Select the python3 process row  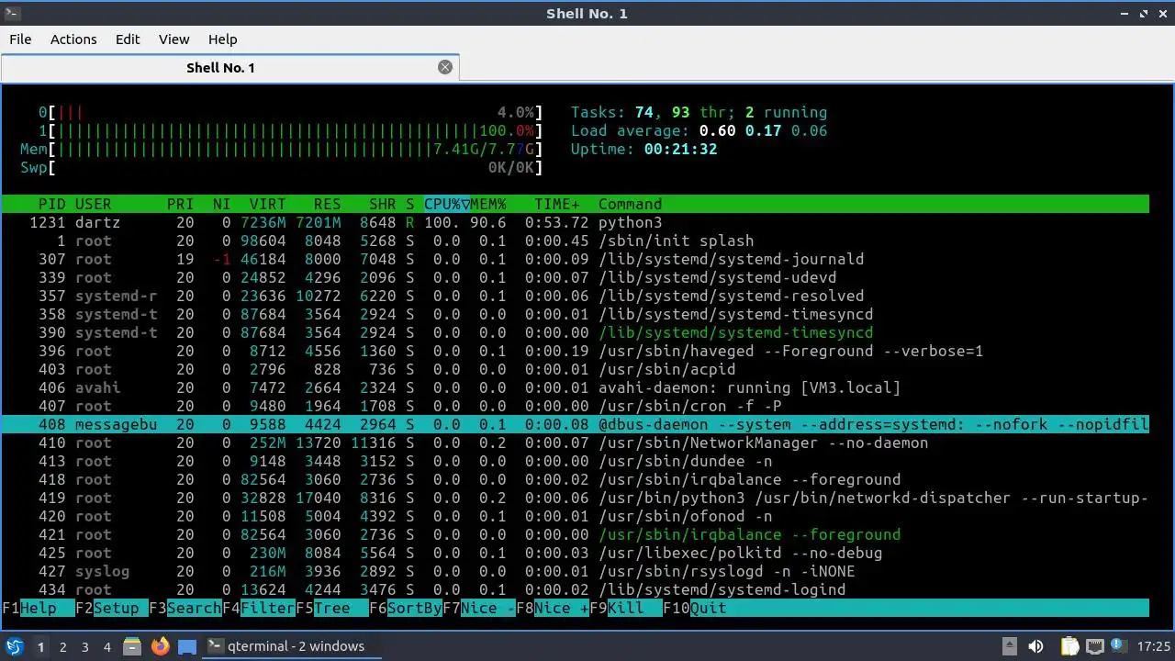tap(576, 222)
